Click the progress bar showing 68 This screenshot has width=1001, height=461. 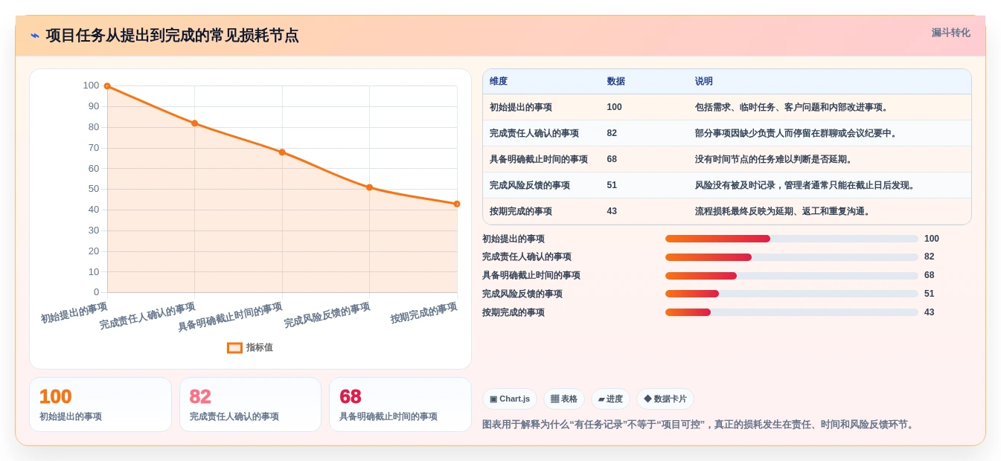click(x=792, y=276)
